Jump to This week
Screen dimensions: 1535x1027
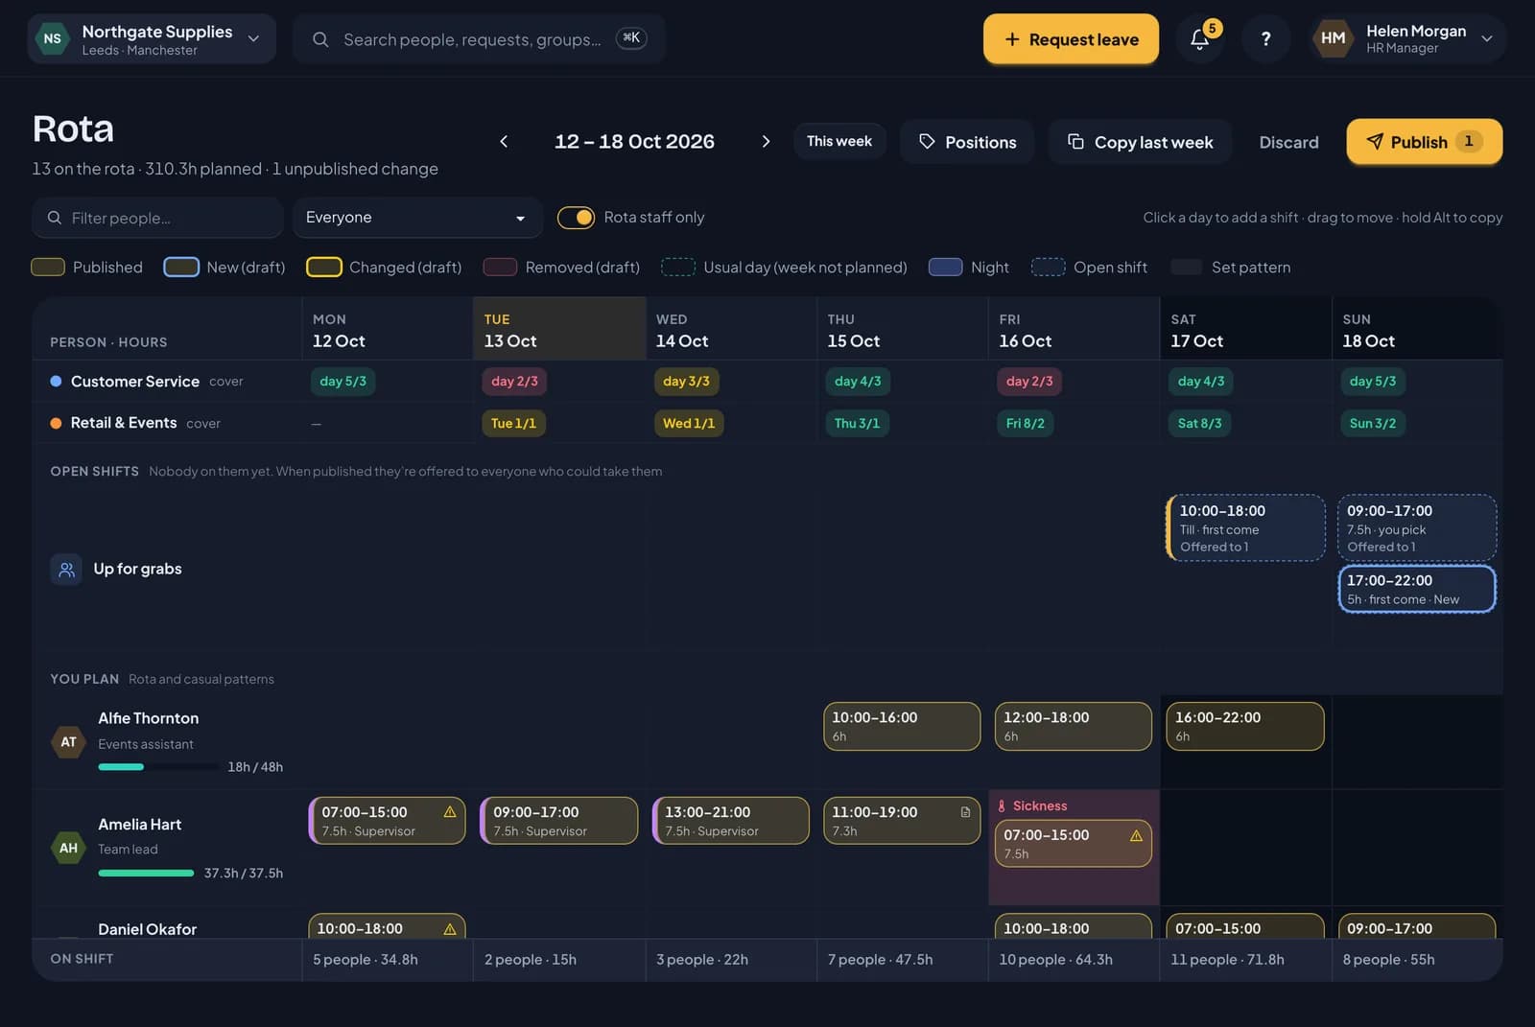click(839, 141)
